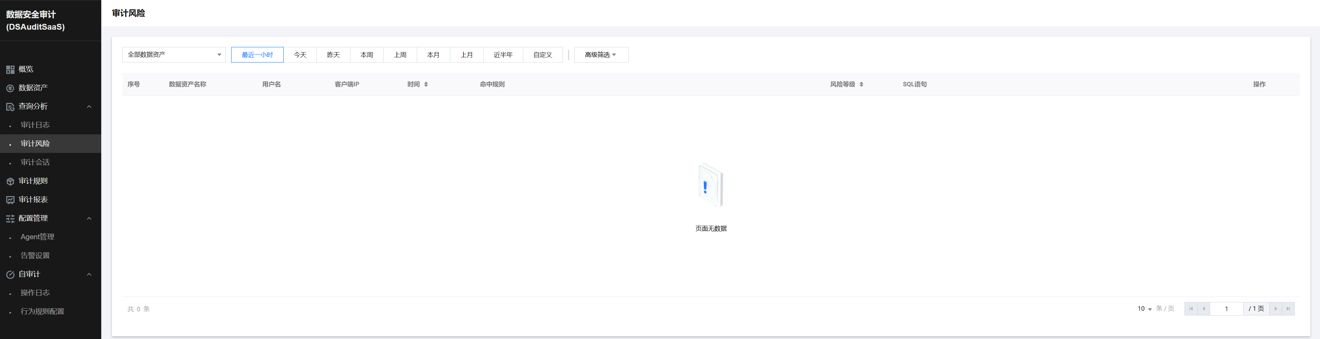Sort by 时间 column sort icon
The image size is (1320, 339).
(426, 85)
